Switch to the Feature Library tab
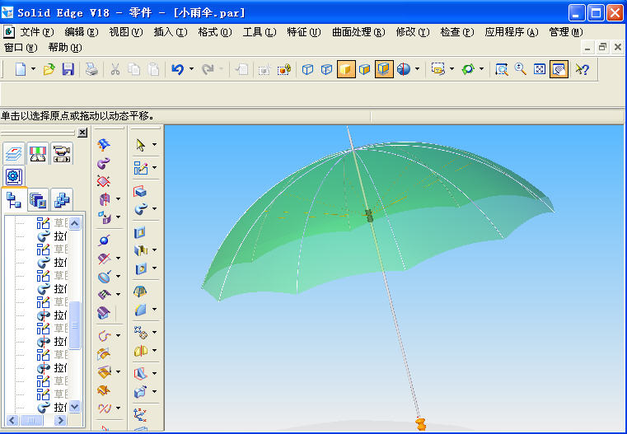This screenshot has width=627, height=434. pyautogui.click(x=39, y=199)
